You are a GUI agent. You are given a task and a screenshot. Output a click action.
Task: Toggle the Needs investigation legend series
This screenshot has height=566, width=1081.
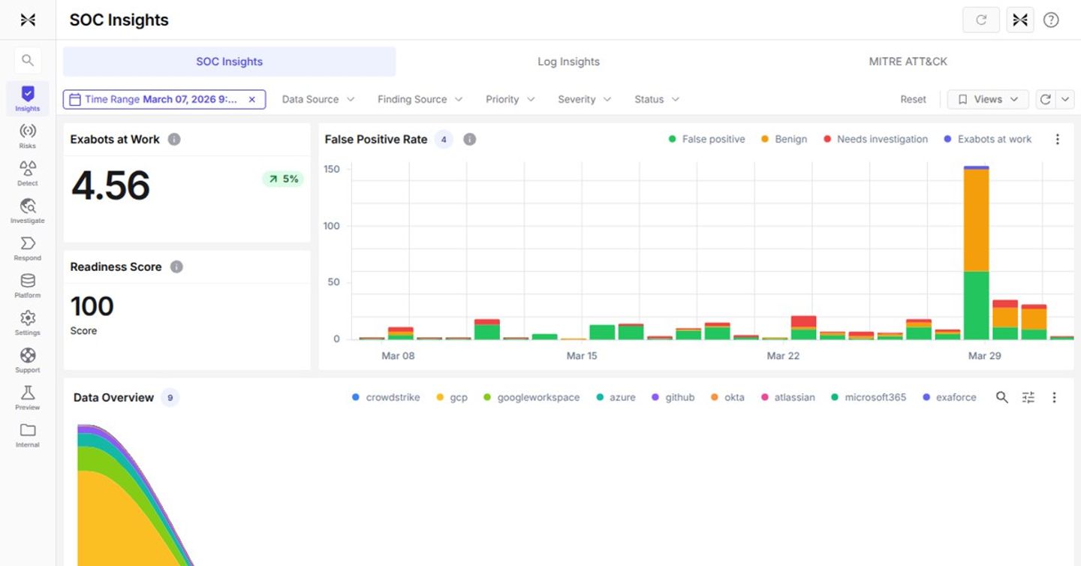point(876,140)
